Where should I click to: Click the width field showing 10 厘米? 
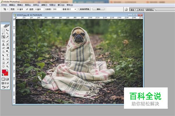coord(21,9)
